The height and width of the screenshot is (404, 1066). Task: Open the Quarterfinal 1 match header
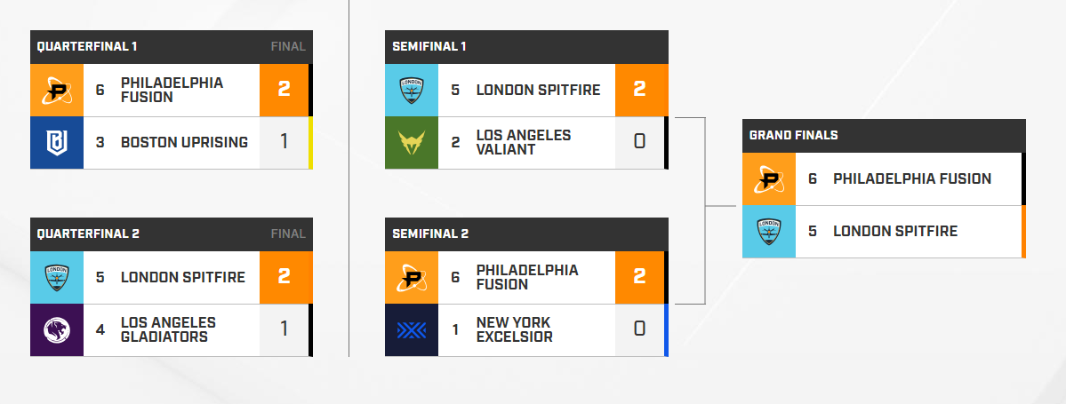(x=172, y=47)
